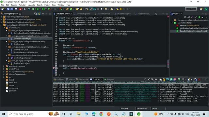Image resolution: width=209 pixels, height=117 pixels.
Task: Select pom.xml in Package Explorer
Action: coord(13,91)
